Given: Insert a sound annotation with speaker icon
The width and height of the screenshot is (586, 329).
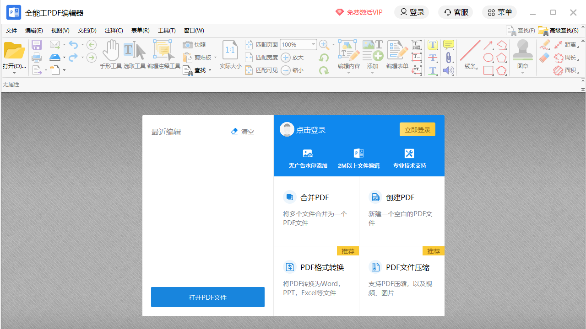Looking at the screenshot, I should [x=449, y=70].
